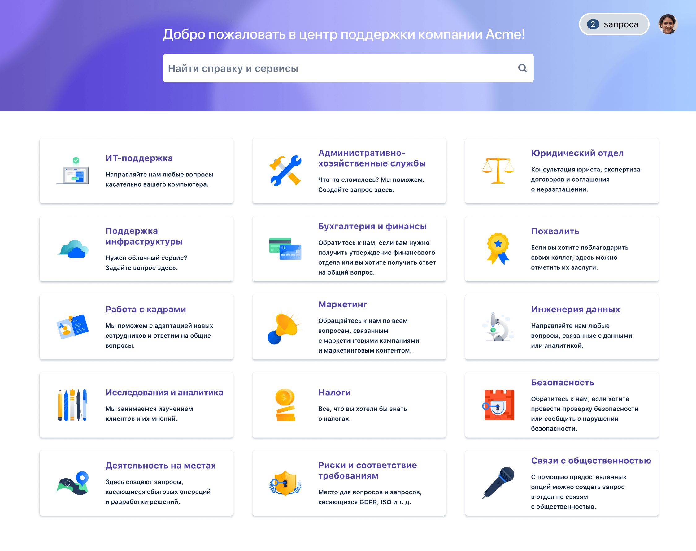
Task: Click the credit cards finance icon
Action: (285, 249)
